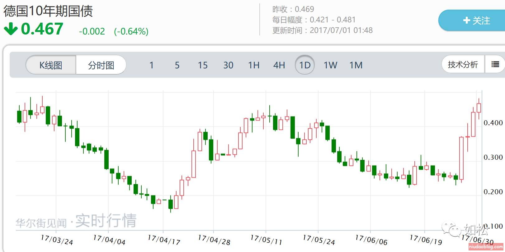This screenshot has height=252, width=505.
Task: Switch to 分时图 time-sharing view
Action: click(x=101, y=65)
